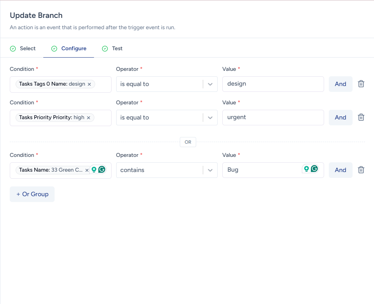This screenshot has height=304, width=374.
Task: Remove the Tasks Priority chip
Action: point(89,118)
